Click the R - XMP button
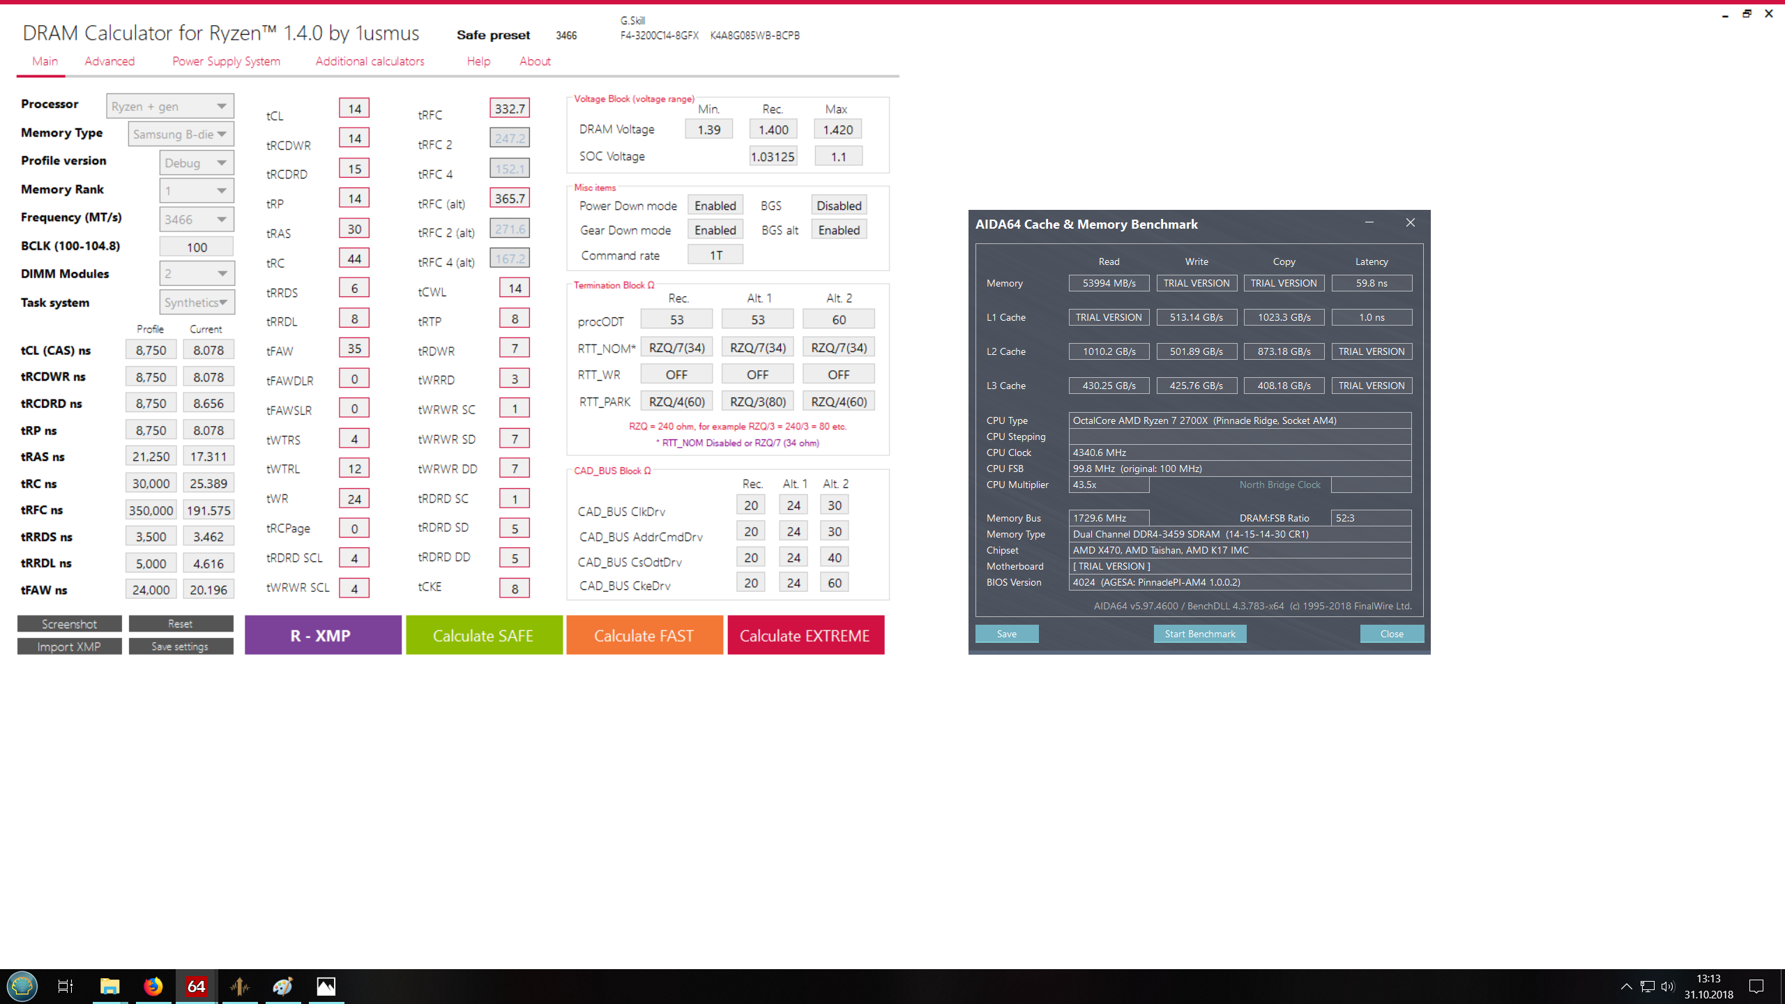1785x1004 pixels. point(322,635)
